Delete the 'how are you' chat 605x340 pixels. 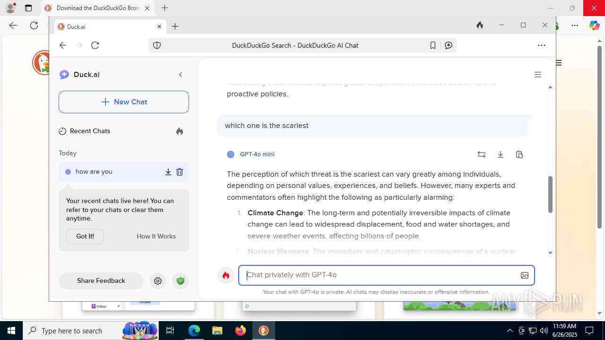[x=180, y=172]
